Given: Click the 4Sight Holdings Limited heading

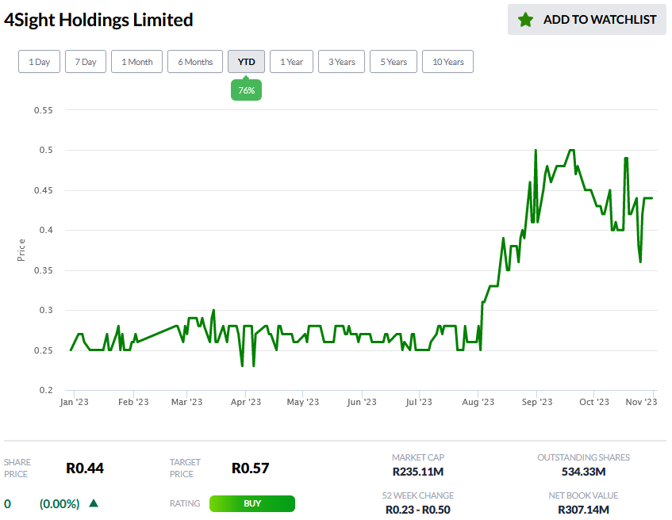Looking at the screenshot, I should pyautogui.click(x=98, y=20).
